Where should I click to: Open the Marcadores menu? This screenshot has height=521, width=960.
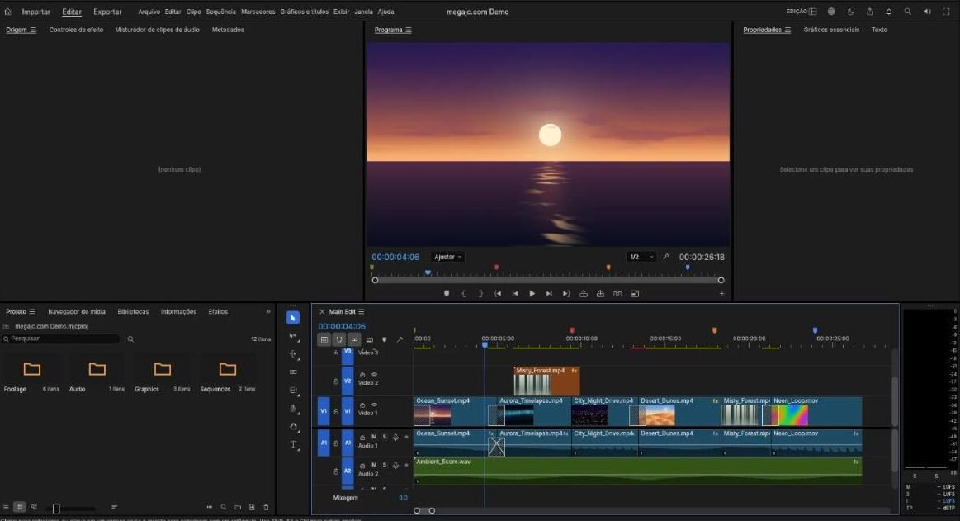point(258,12)
